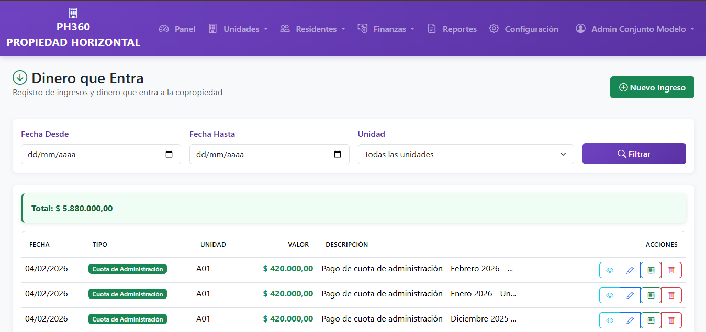Click the ACCIONES column header
This screenshot has height=332, width=706.
(x=662, y=244)
